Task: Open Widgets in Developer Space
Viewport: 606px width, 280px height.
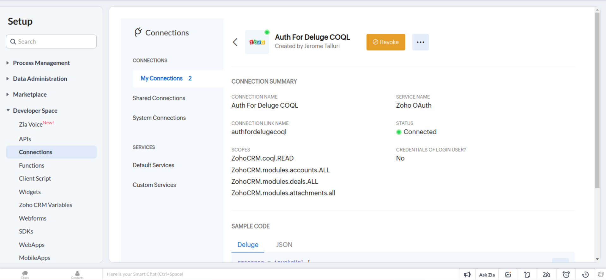Action: [x=30, y=192]
